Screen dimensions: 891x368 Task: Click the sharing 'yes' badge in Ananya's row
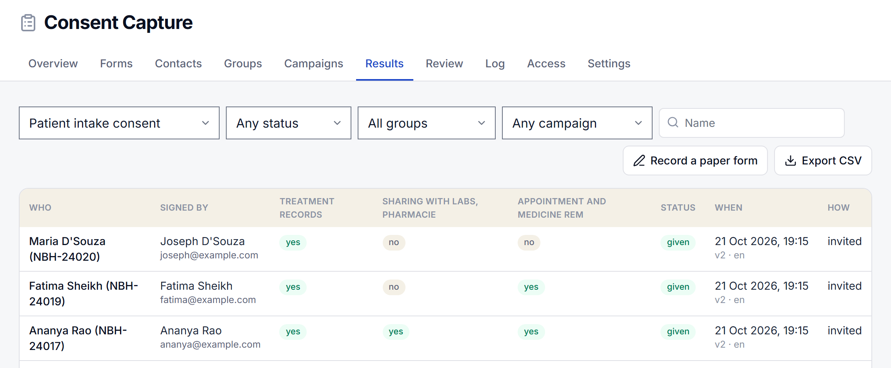(x=396, y=332)
